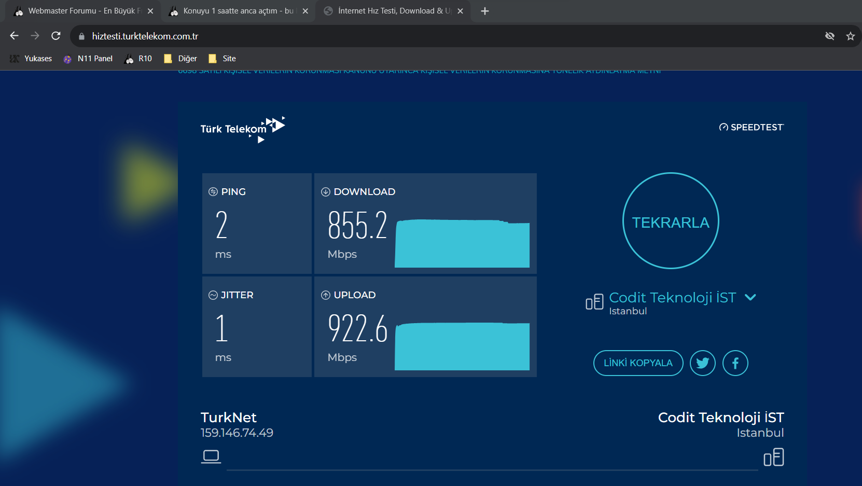Screen dimensions: 862x486
Task: Open a new browser tab
Action: (x=485, y=11)
